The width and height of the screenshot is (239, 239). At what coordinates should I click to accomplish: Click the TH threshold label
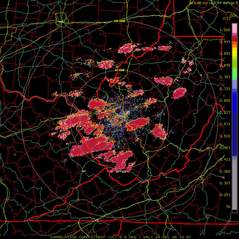click(228, 207)
